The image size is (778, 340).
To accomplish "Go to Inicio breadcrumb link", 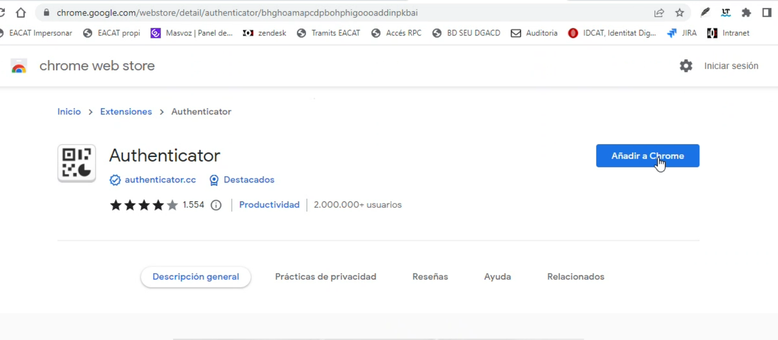I will pyautogui.click(x=69, y=112).
